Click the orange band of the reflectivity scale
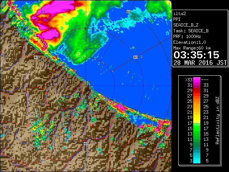This screenshot has width=229, height=172. pos(197,103)
